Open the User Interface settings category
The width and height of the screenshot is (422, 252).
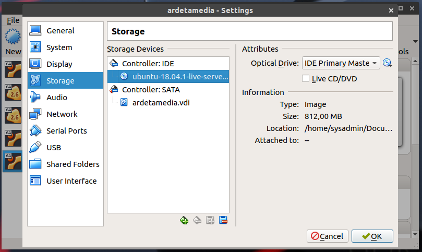(x=71, y=181)
